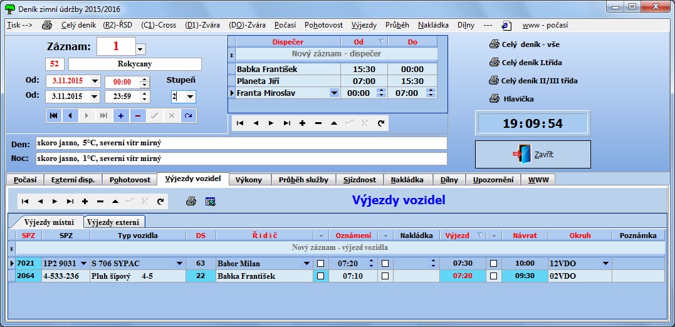Go to last record in Výjezdy vozidel navigator
The width and height of the screenshot is (675, 327).
[70, 201]
